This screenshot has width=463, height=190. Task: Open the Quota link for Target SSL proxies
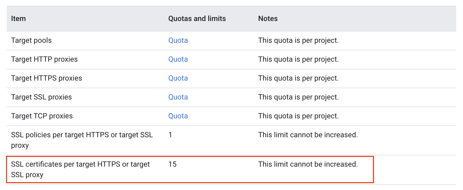click(178, 97)
